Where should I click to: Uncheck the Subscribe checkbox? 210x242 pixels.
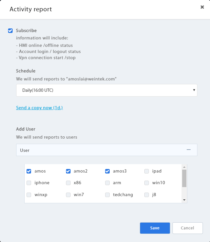(10, 31)
